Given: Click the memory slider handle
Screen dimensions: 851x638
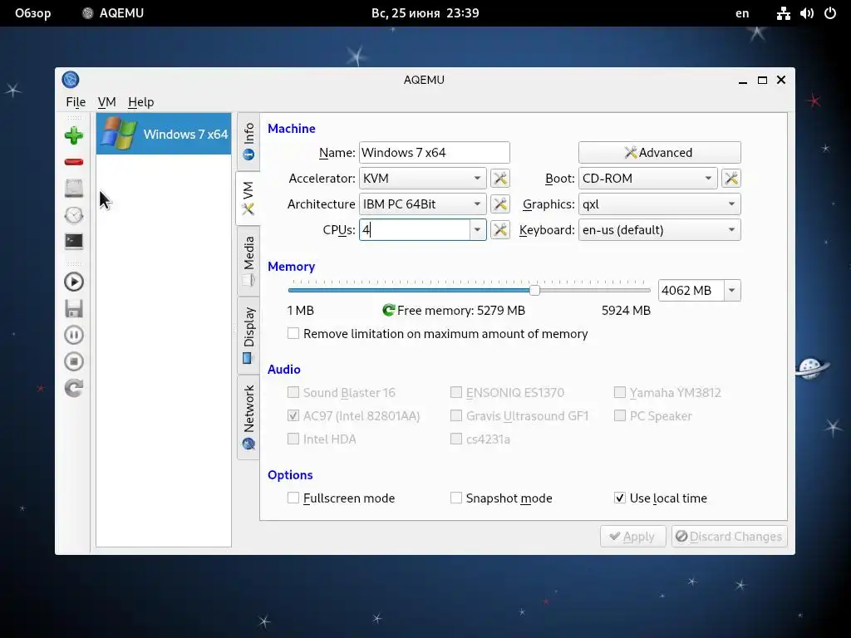Looking at the screenshot, I should [x=534, y=290].
